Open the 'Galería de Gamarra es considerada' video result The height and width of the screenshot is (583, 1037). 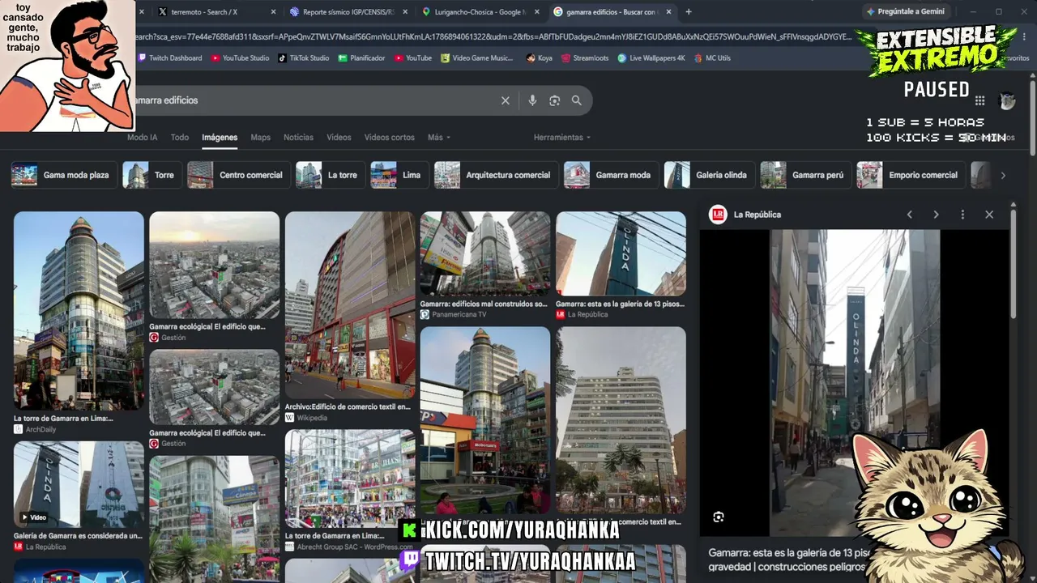click(x=79, y=484)
